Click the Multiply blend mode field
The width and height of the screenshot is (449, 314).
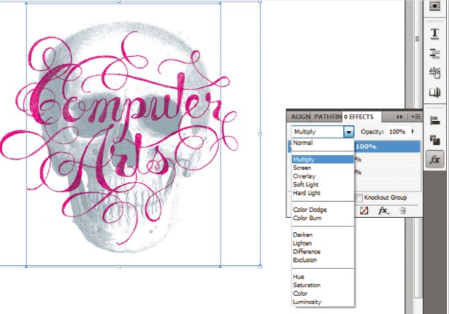point(318,132)
